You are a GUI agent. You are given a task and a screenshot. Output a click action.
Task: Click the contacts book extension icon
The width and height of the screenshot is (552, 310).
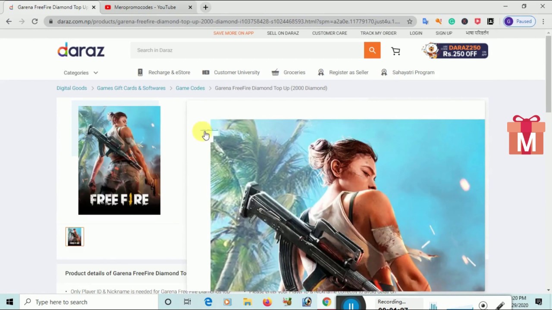(x=490, y=21)
